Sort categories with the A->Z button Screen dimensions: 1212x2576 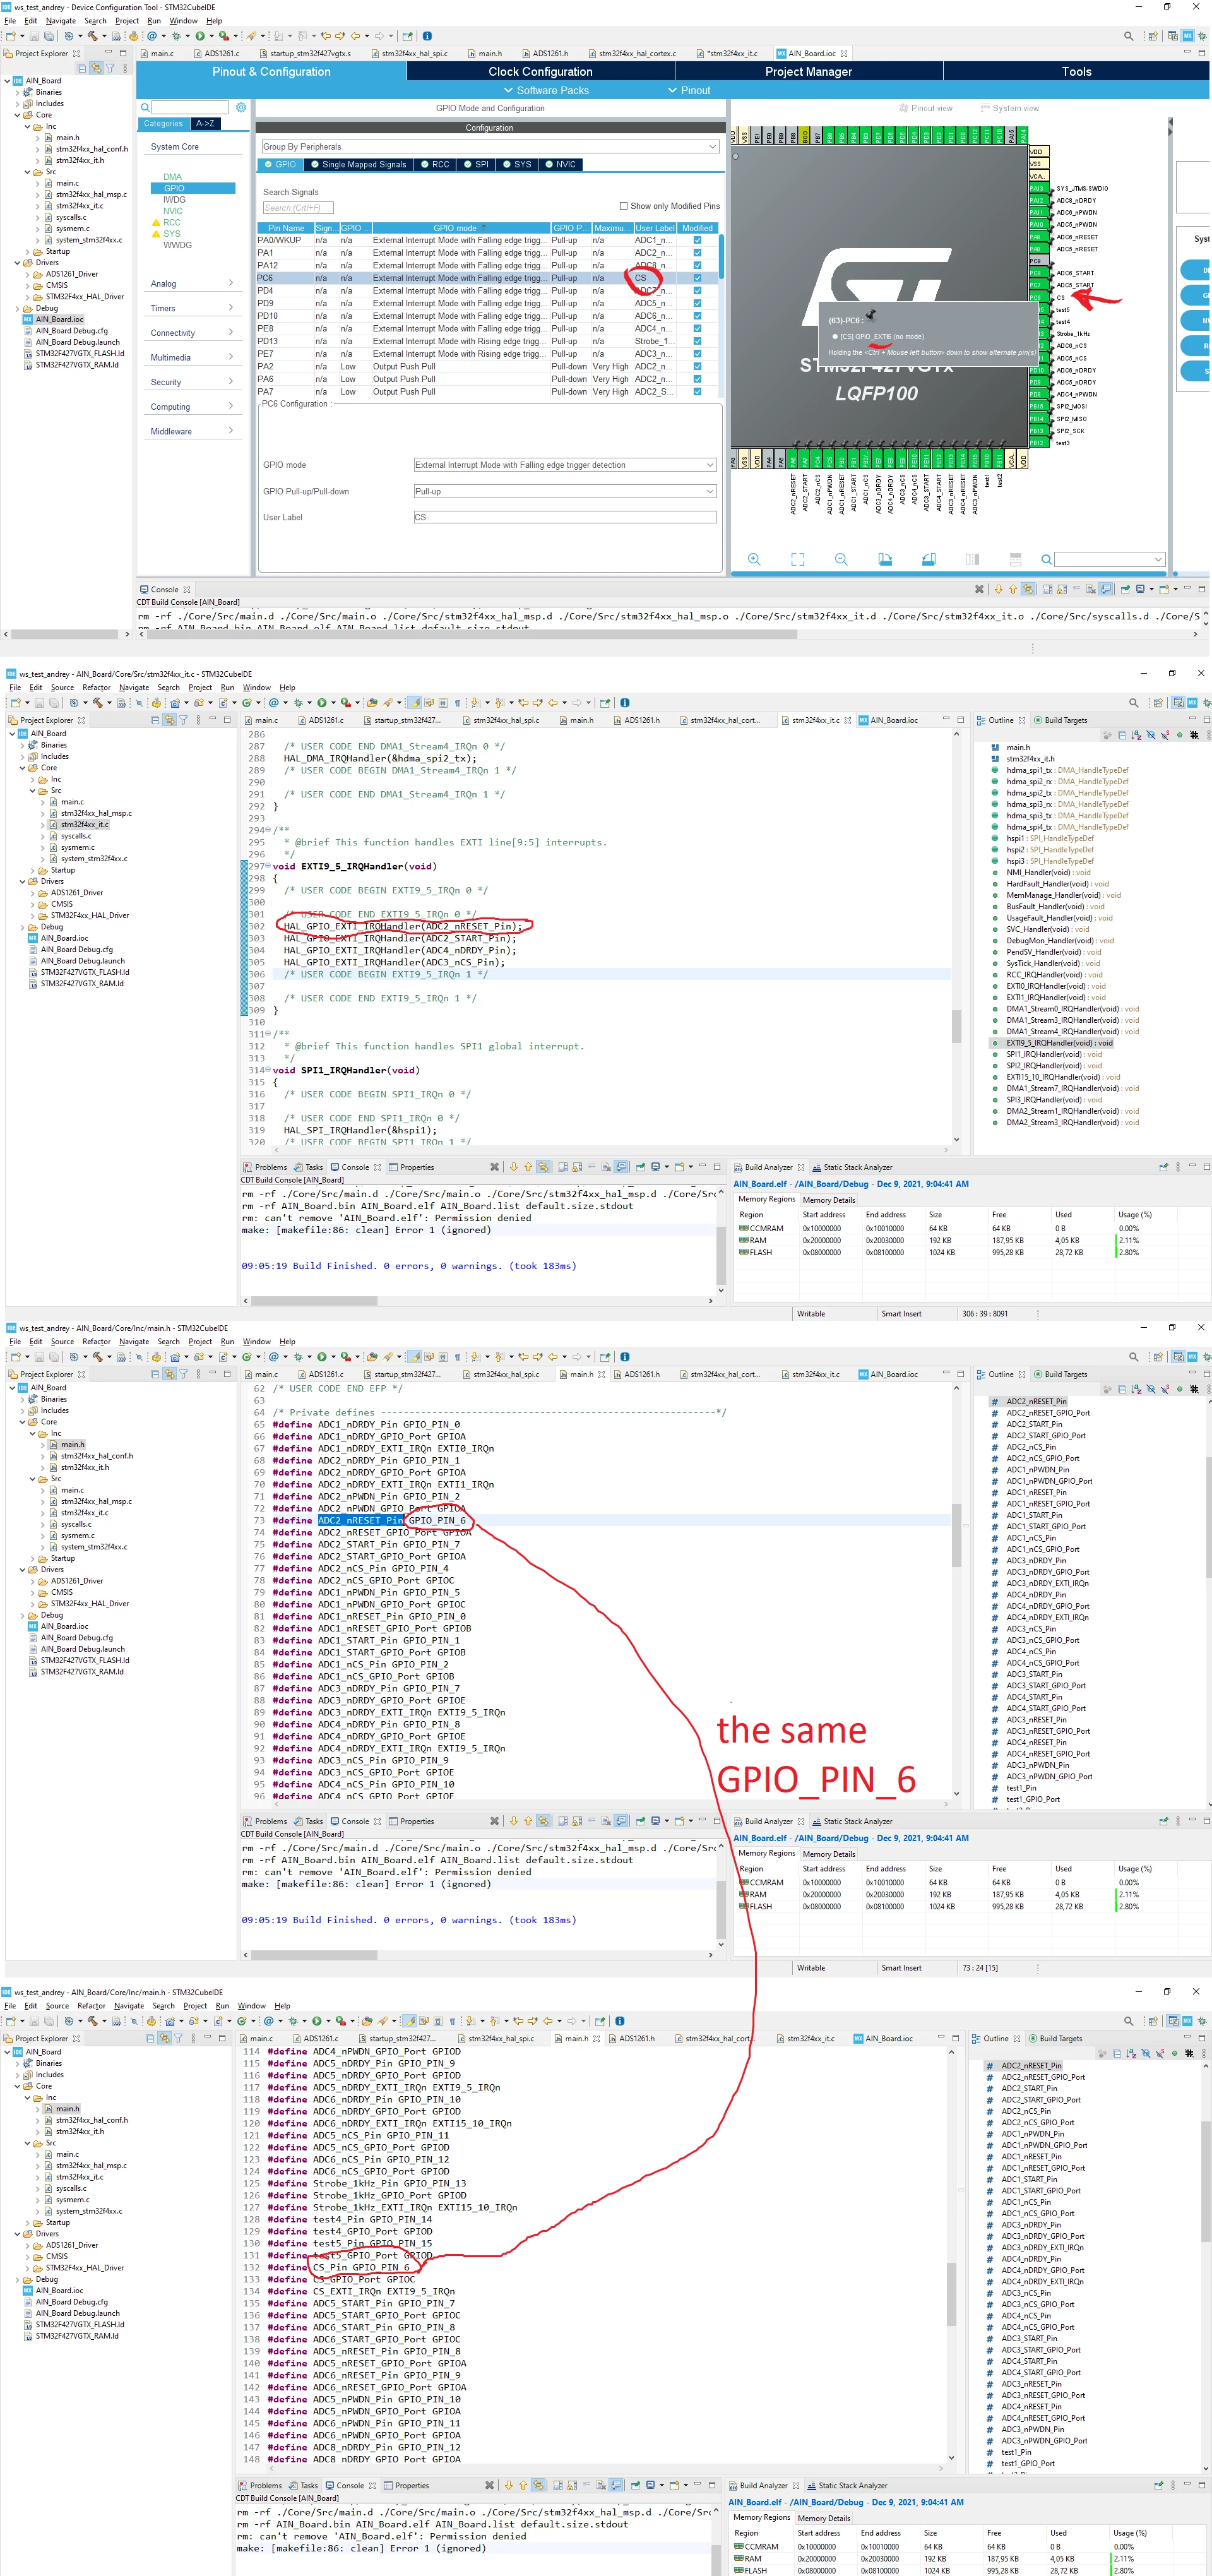click(x=205, y=124)
